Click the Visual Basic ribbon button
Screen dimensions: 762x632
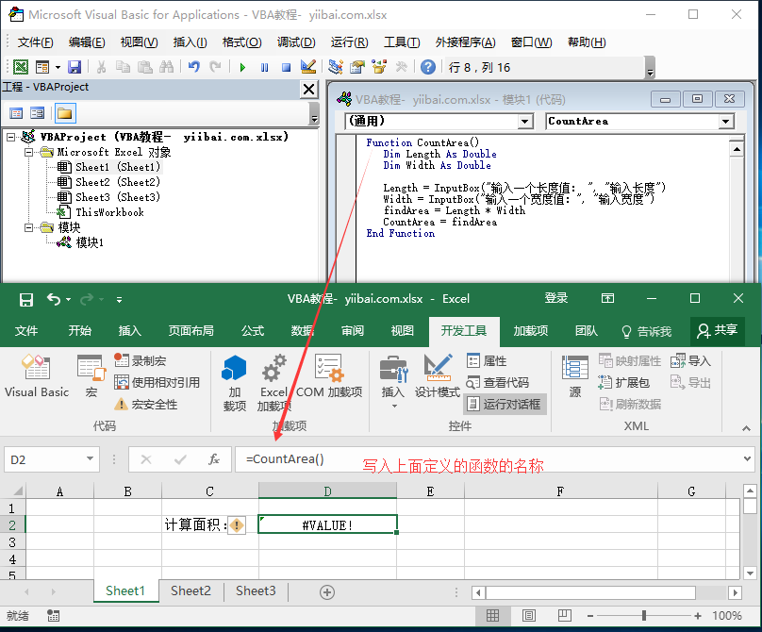(x=37, y=375)
